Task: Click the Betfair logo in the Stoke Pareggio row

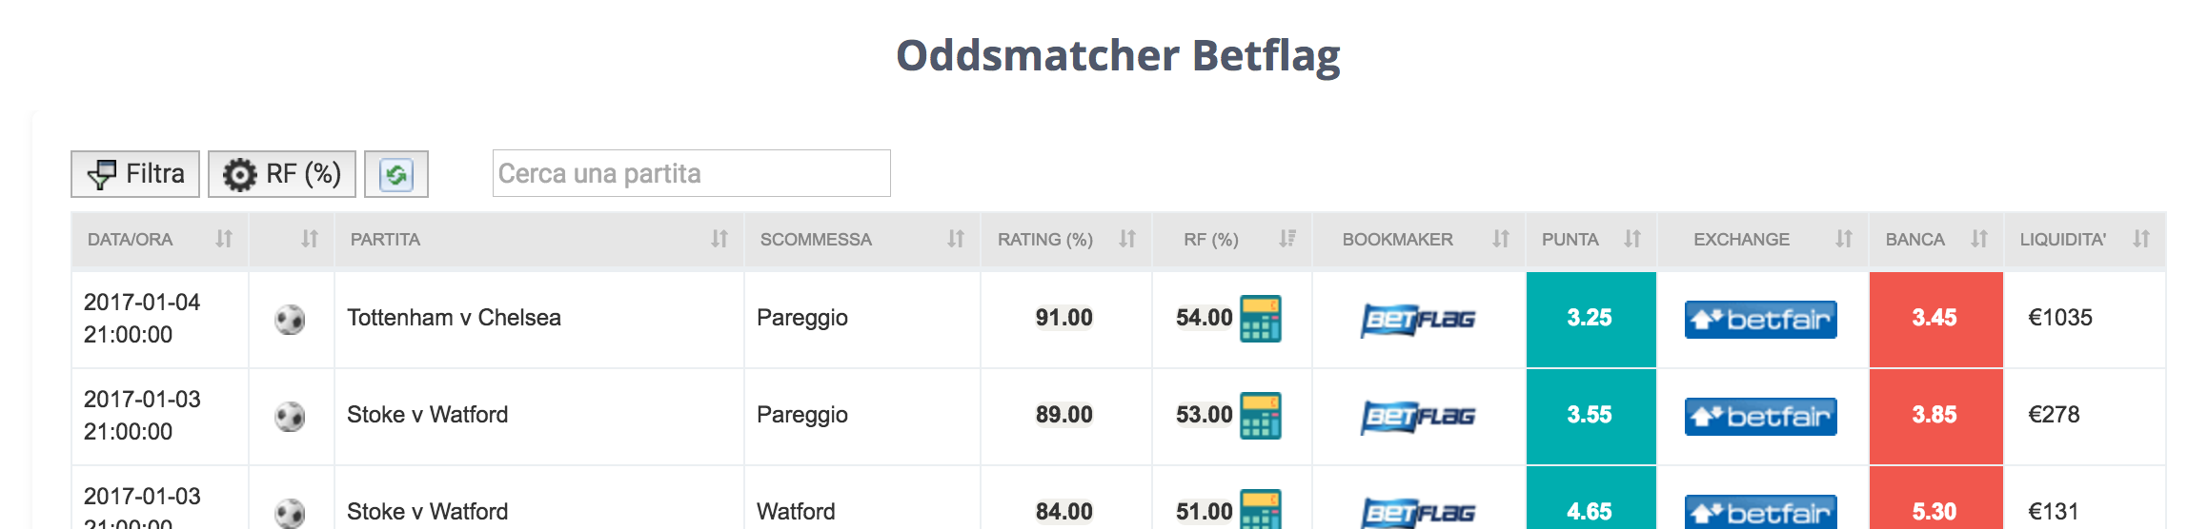Action: tap(1761, 417)
